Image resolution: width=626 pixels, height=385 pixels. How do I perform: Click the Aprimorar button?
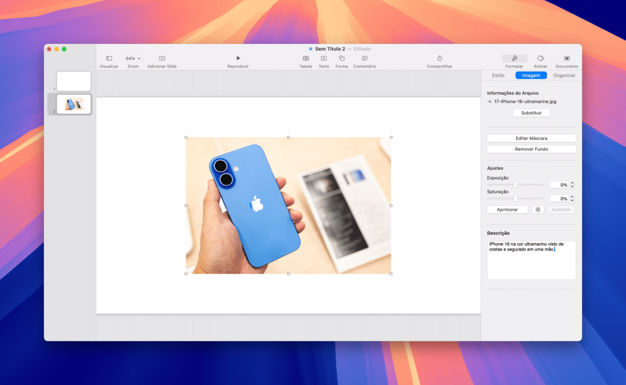tap(507, 210)
